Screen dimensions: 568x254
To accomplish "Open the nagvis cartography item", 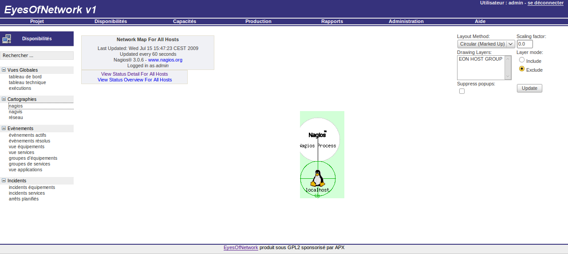I will (x=16, y=112).
